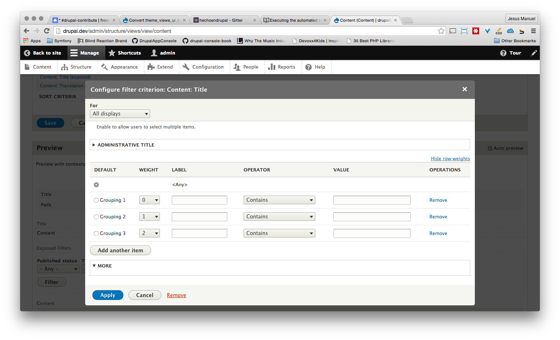Click the pencil edit icon in toolbar
The image size is (560, 340).
[534, 53]
